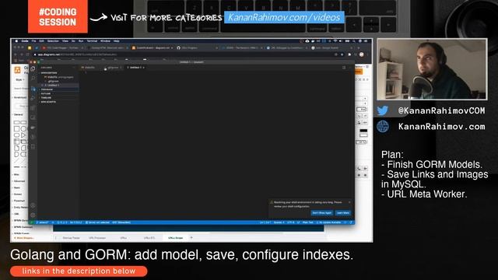
Task: Expand the Advanced shapes section
Action: [19, 181]
